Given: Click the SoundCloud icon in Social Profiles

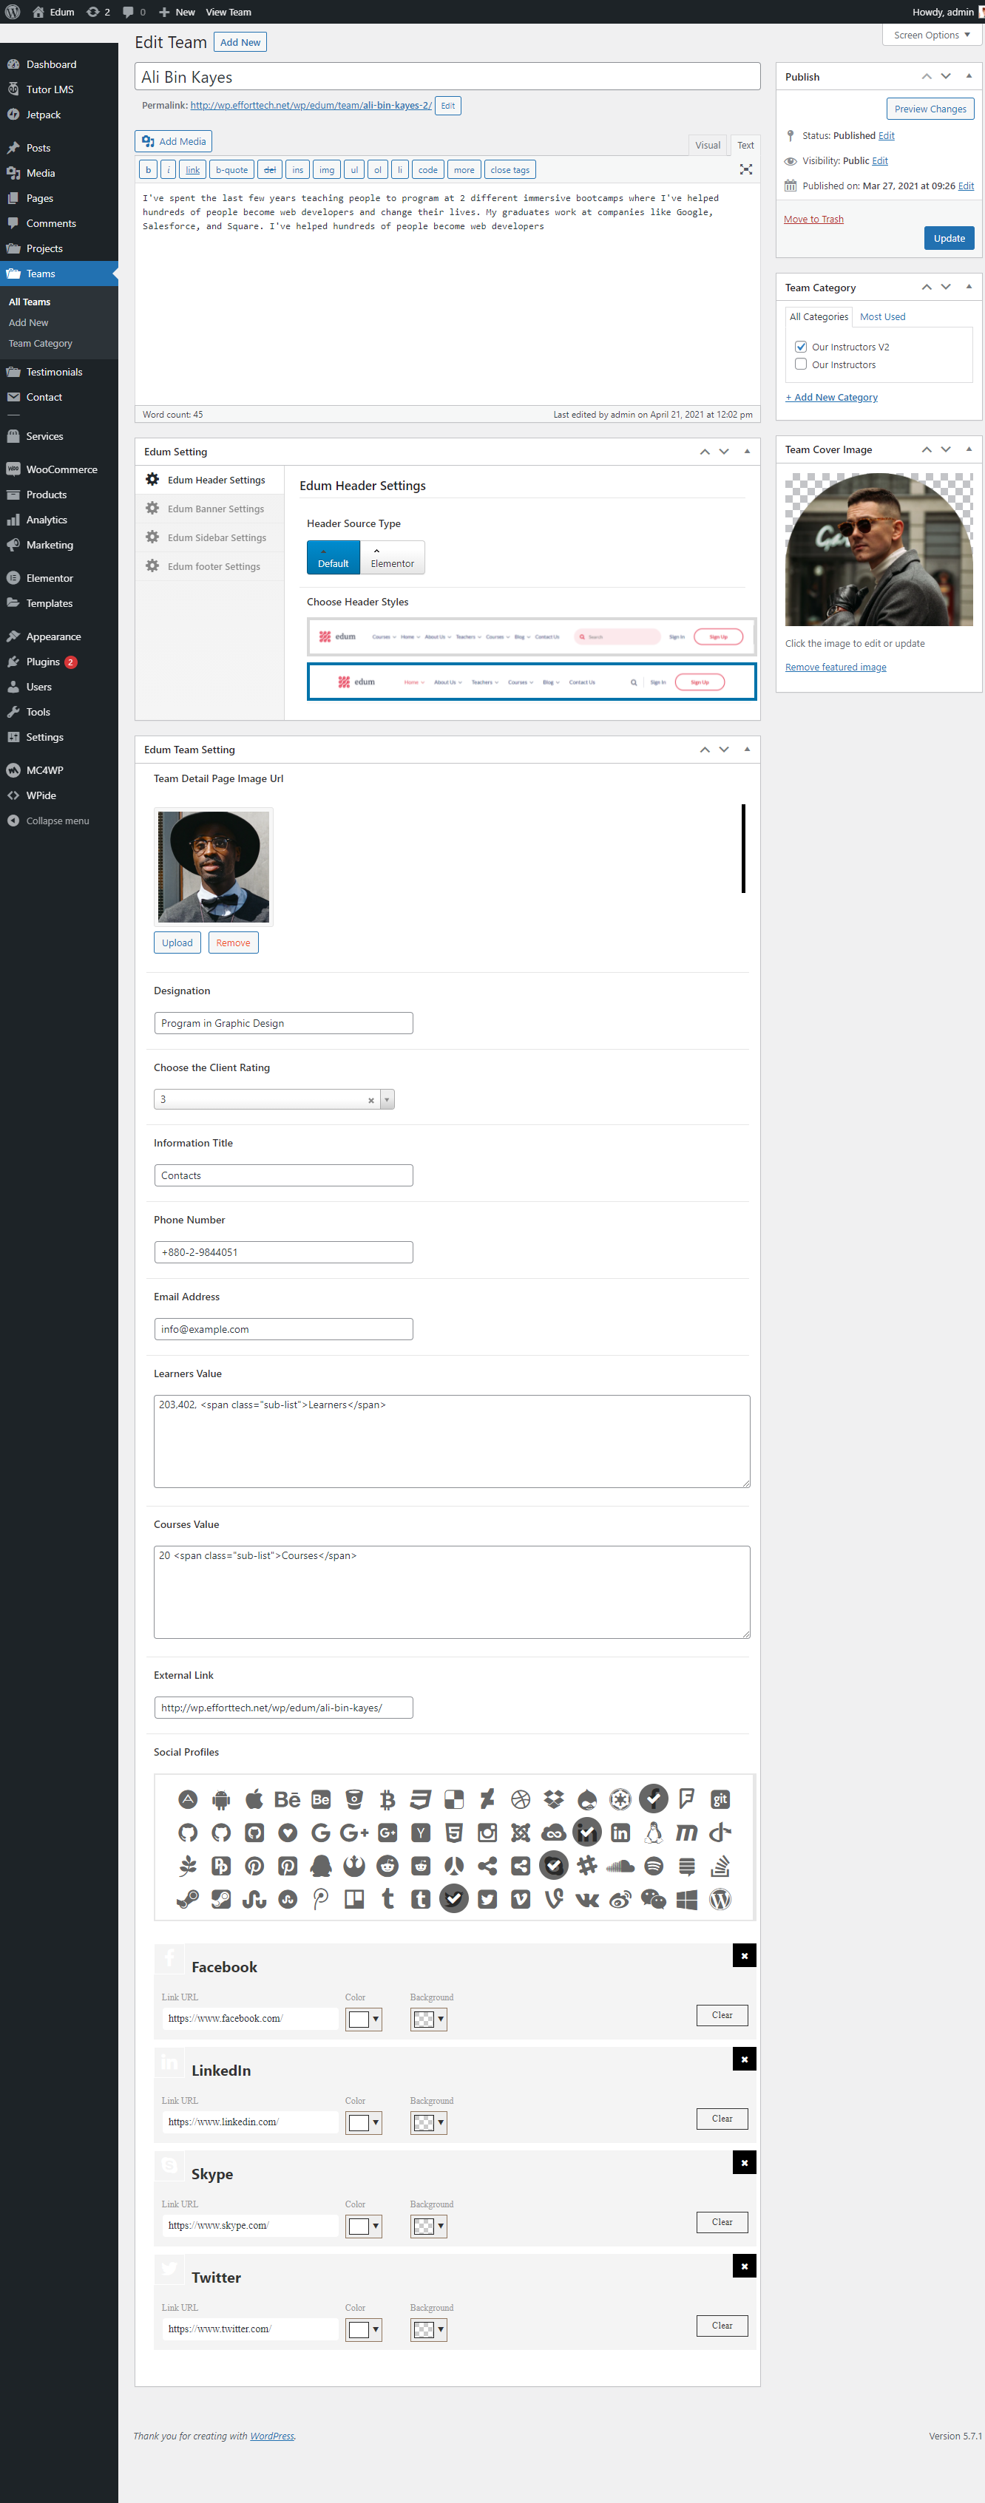Looking at the screenshot, I should click(620, 1866).
